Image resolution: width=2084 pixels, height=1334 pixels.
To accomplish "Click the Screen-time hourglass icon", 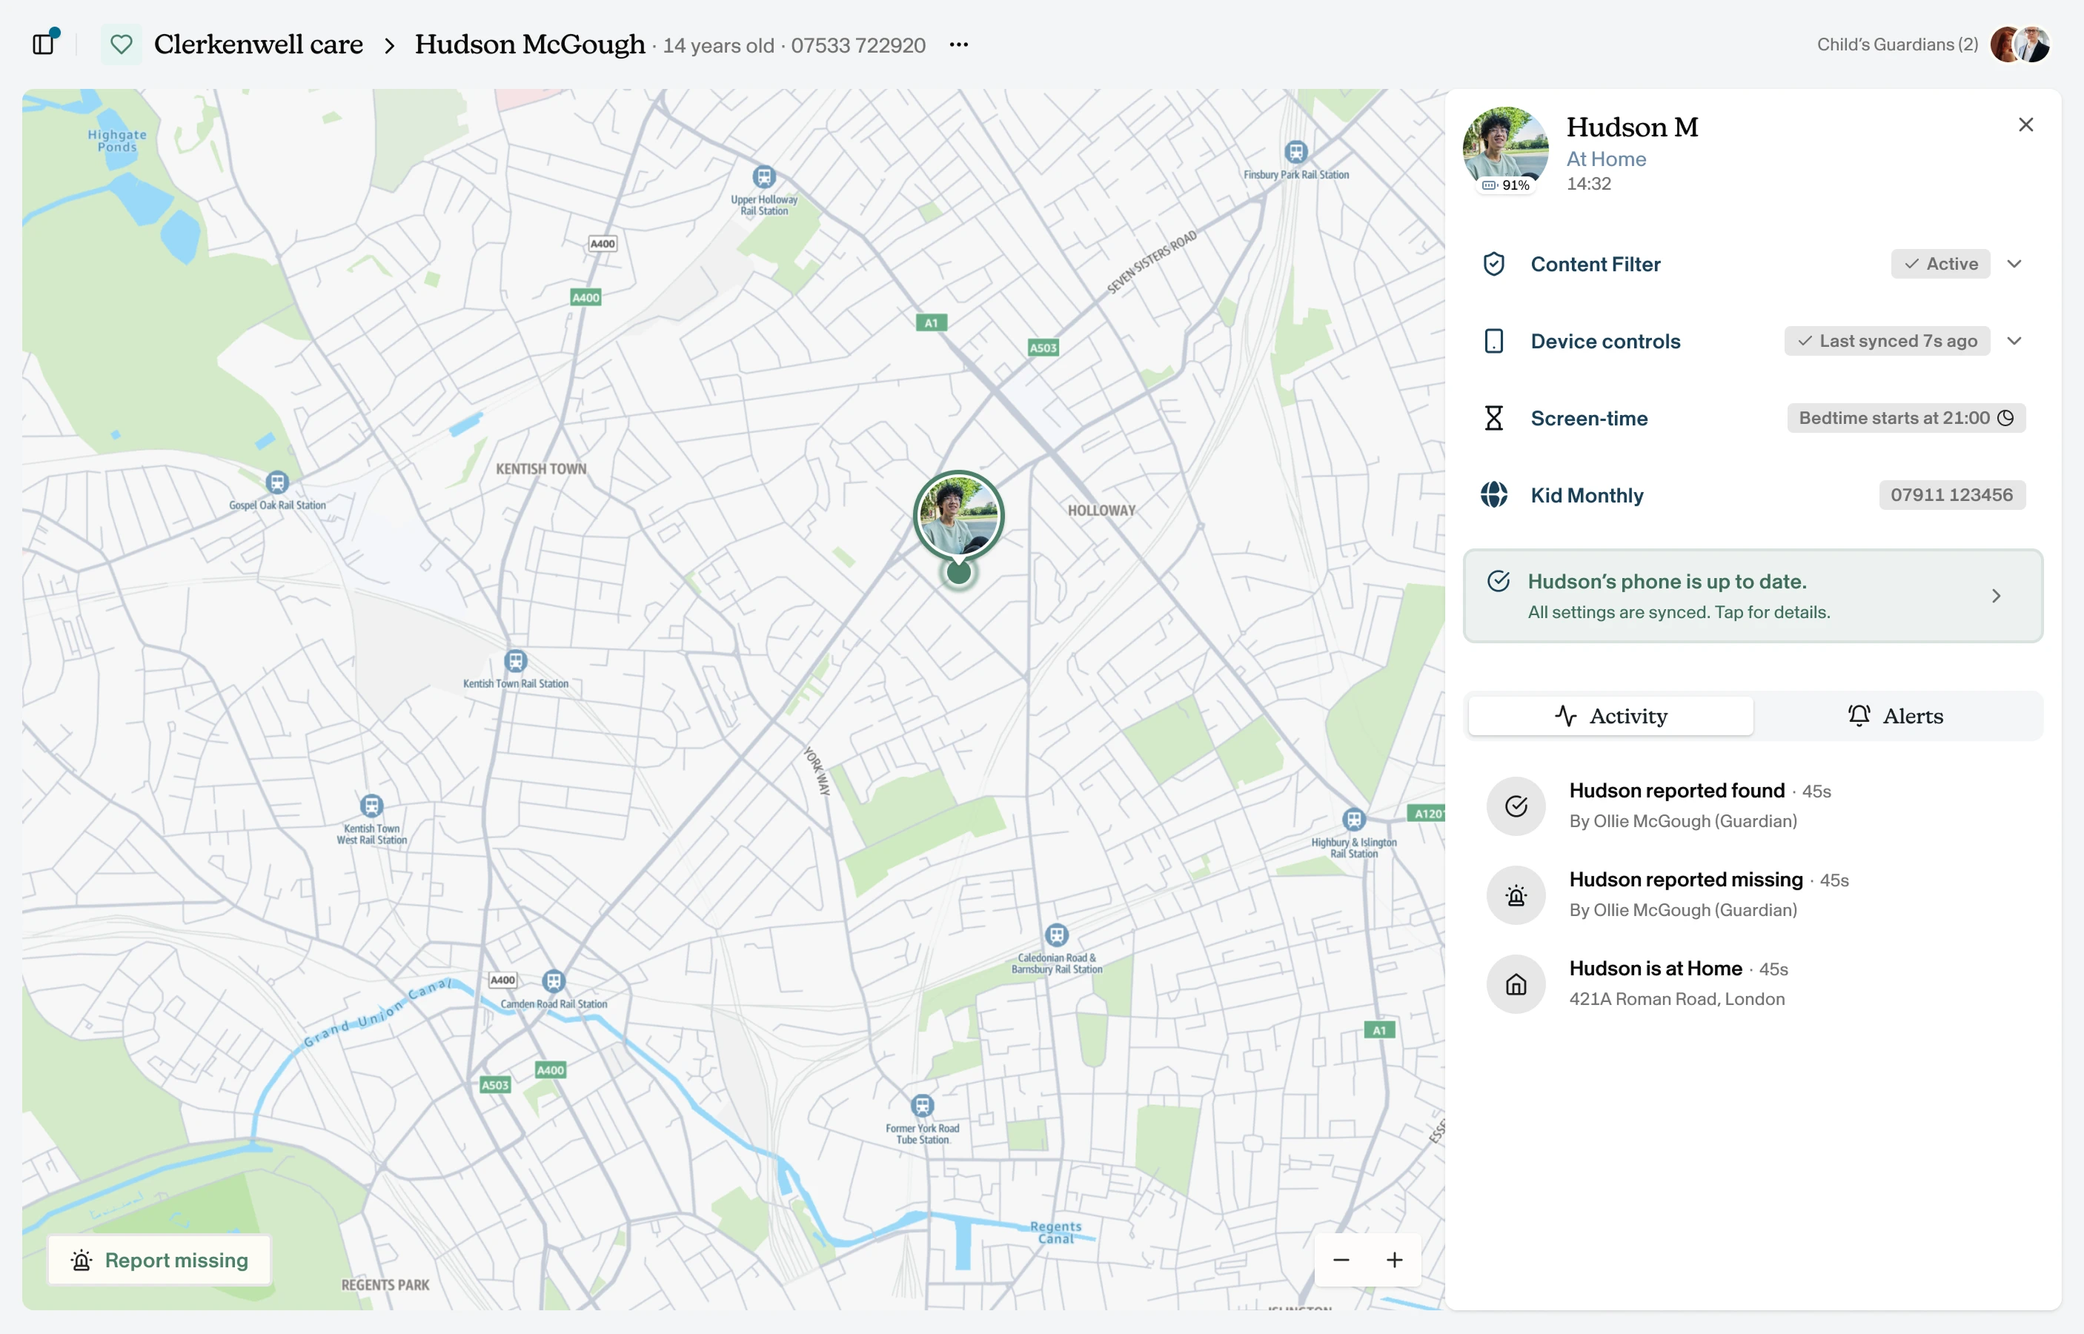I will click(1493, 419).
